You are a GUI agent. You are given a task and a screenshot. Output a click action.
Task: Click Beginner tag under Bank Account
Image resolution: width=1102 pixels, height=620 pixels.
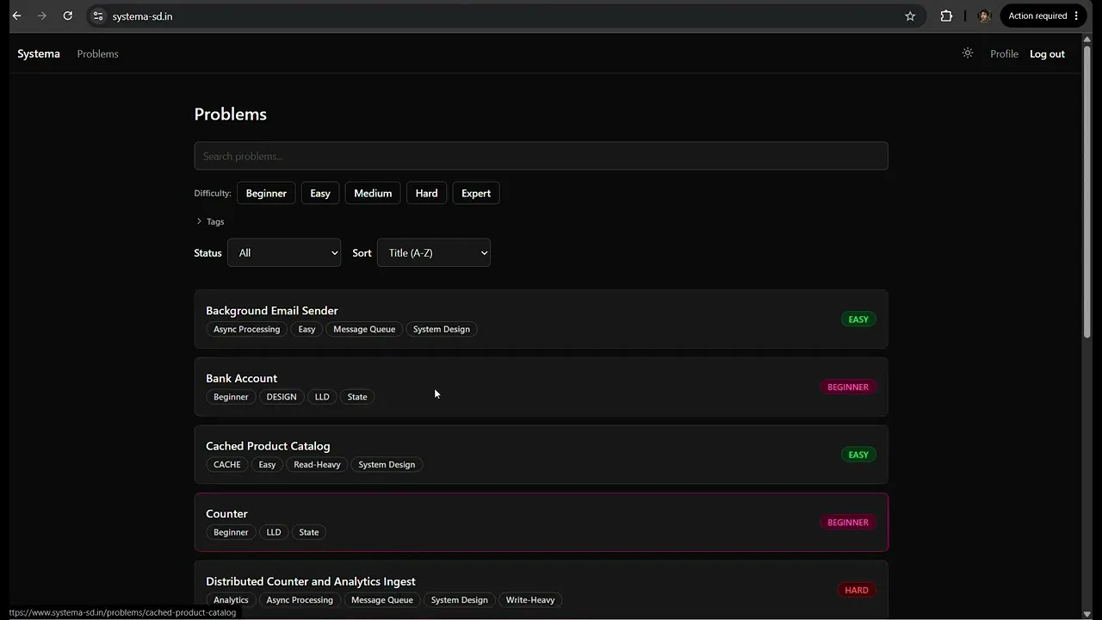[x=231, y=397]
